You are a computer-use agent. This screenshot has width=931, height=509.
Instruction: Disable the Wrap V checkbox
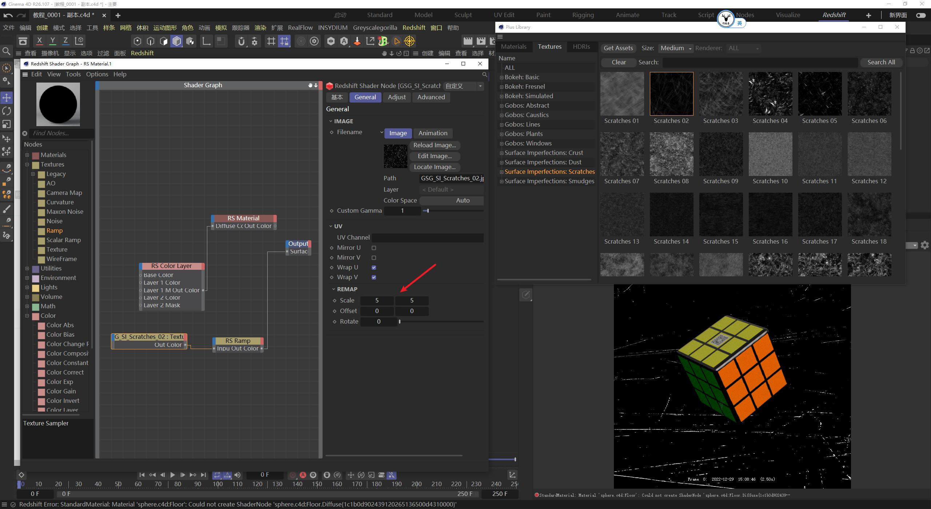tap(374, 277)
